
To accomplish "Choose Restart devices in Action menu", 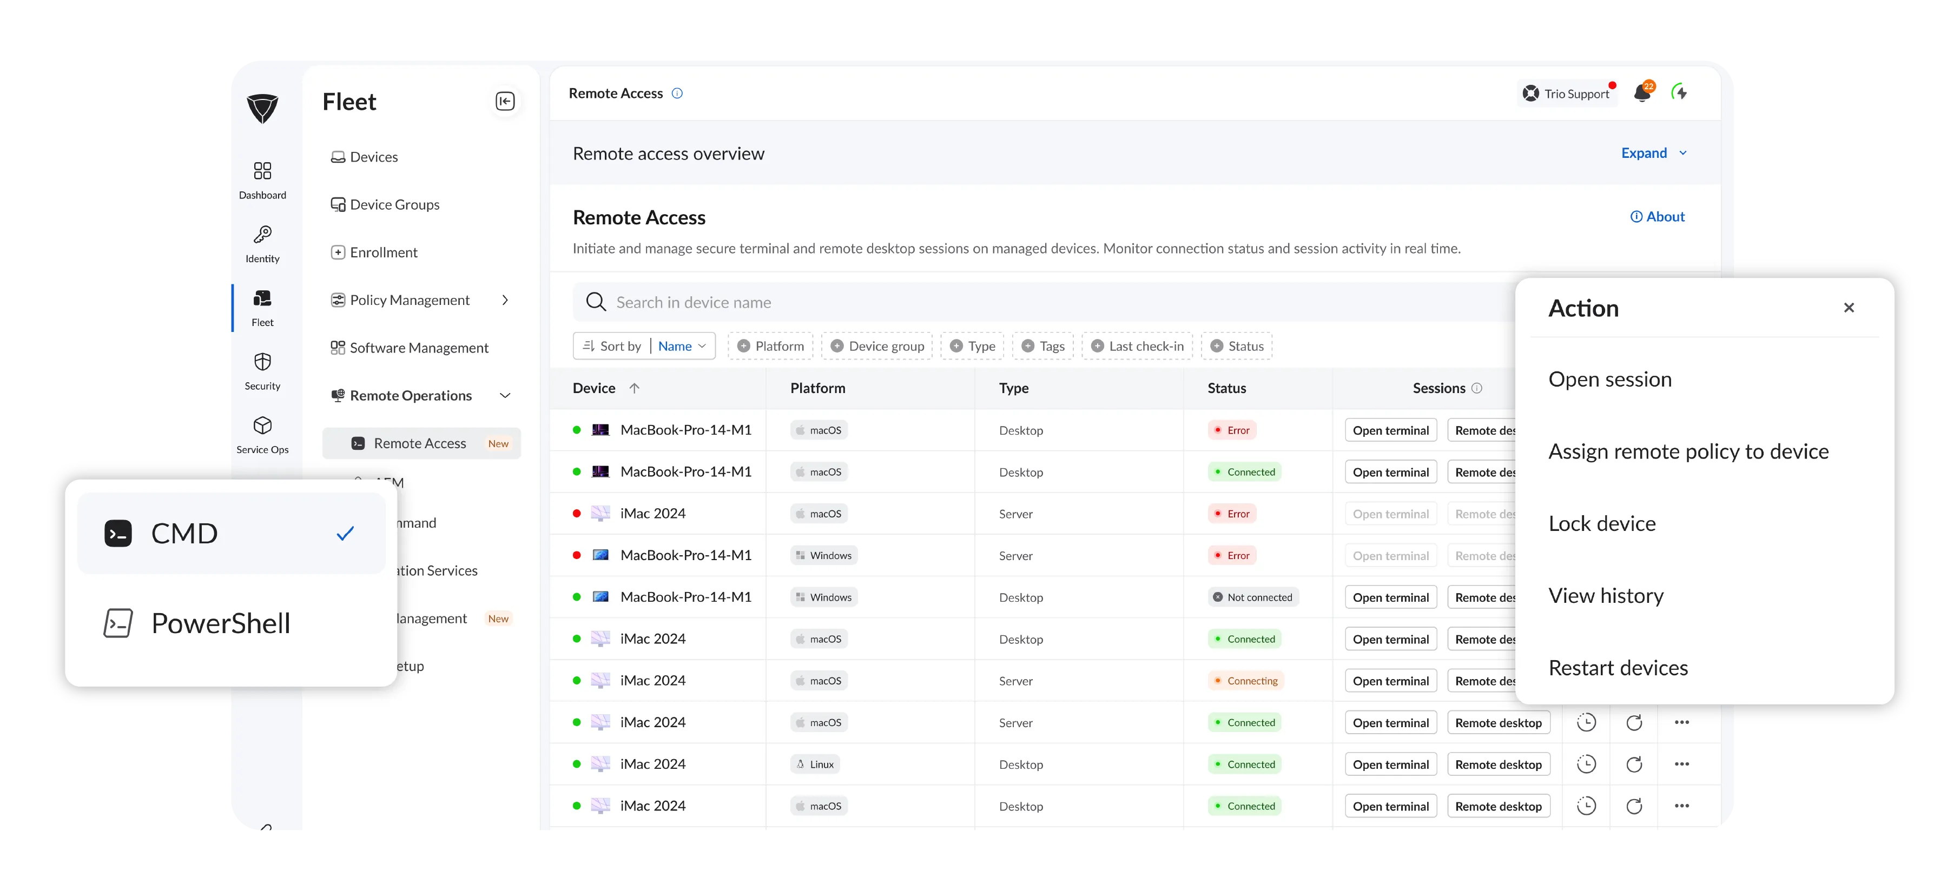I will [x=1618, y=668].
